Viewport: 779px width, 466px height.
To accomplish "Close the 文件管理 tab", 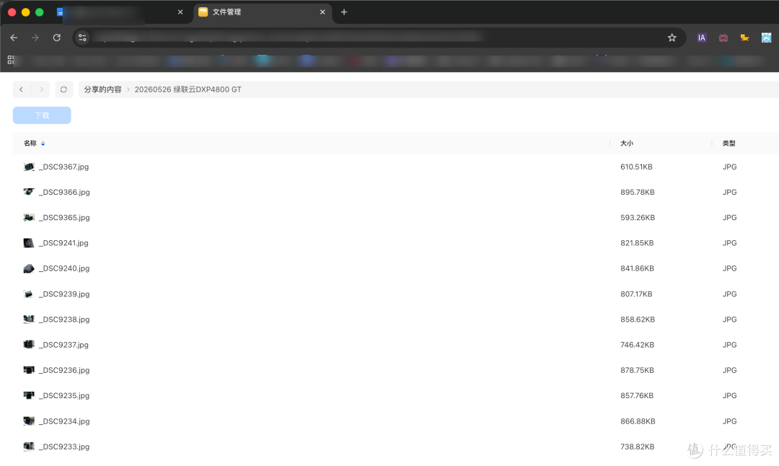I will pos(322,12).
